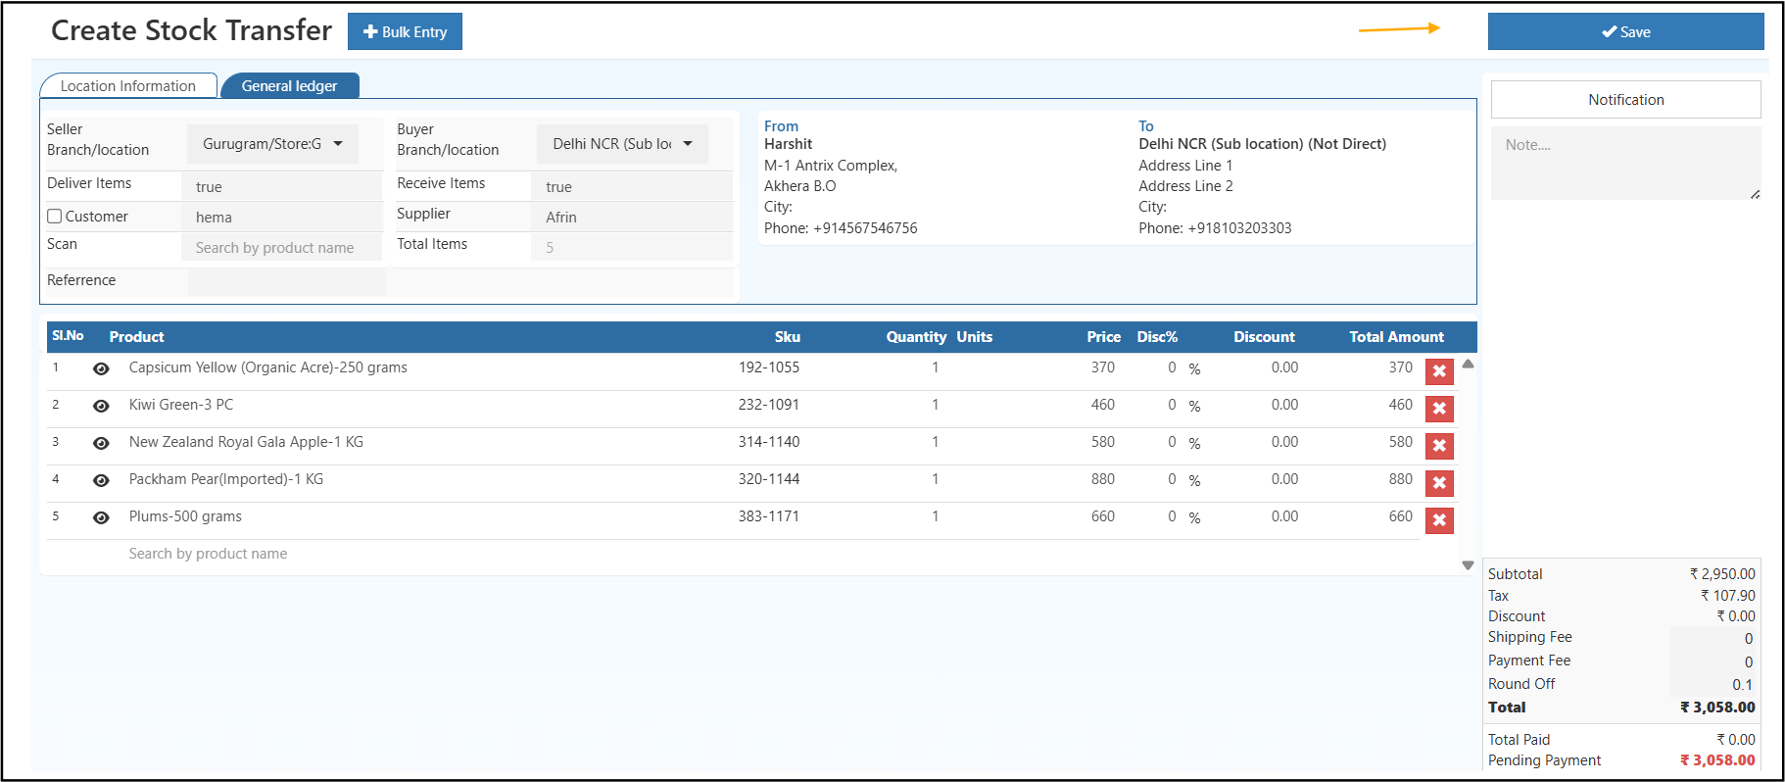This screenshot has height=782, width=1785.
Task: Click the Total Amount column header
Action: coord(1396,337)
